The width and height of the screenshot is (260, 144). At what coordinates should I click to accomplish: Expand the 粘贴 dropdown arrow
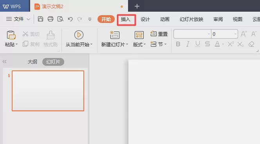(16, 44)
